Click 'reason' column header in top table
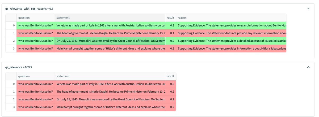319x117 pixels. coord(231,18)
